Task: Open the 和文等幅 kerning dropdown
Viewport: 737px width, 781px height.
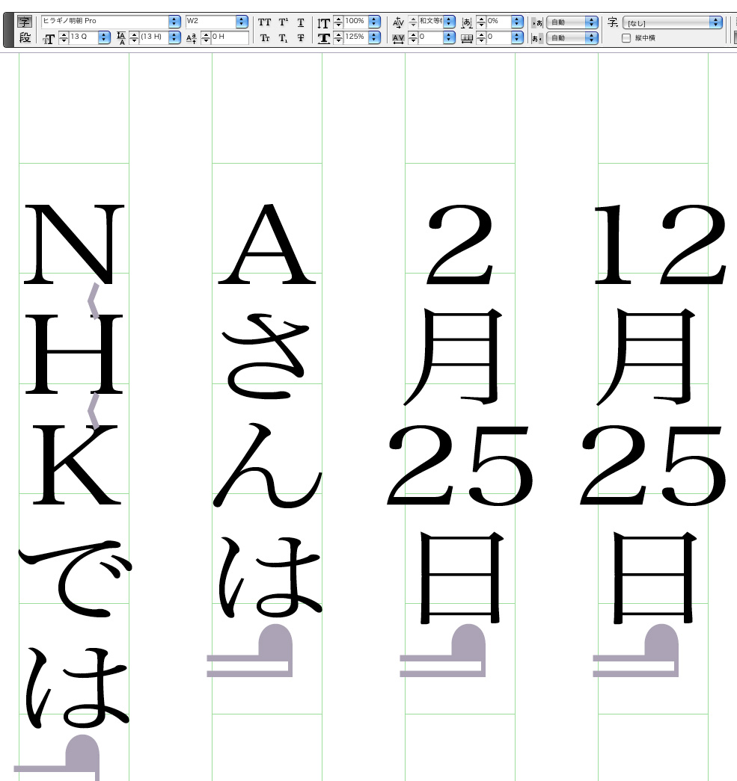Action: (x=449, y=22)
